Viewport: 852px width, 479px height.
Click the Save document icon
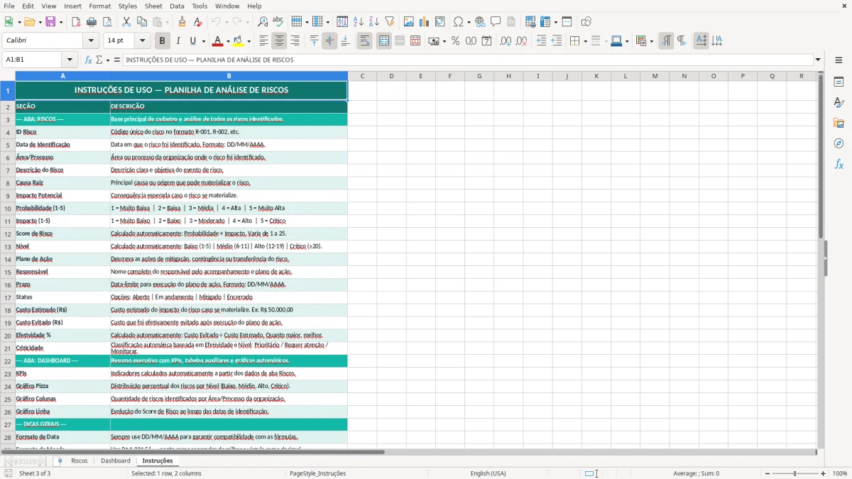(x=50, y=22)
